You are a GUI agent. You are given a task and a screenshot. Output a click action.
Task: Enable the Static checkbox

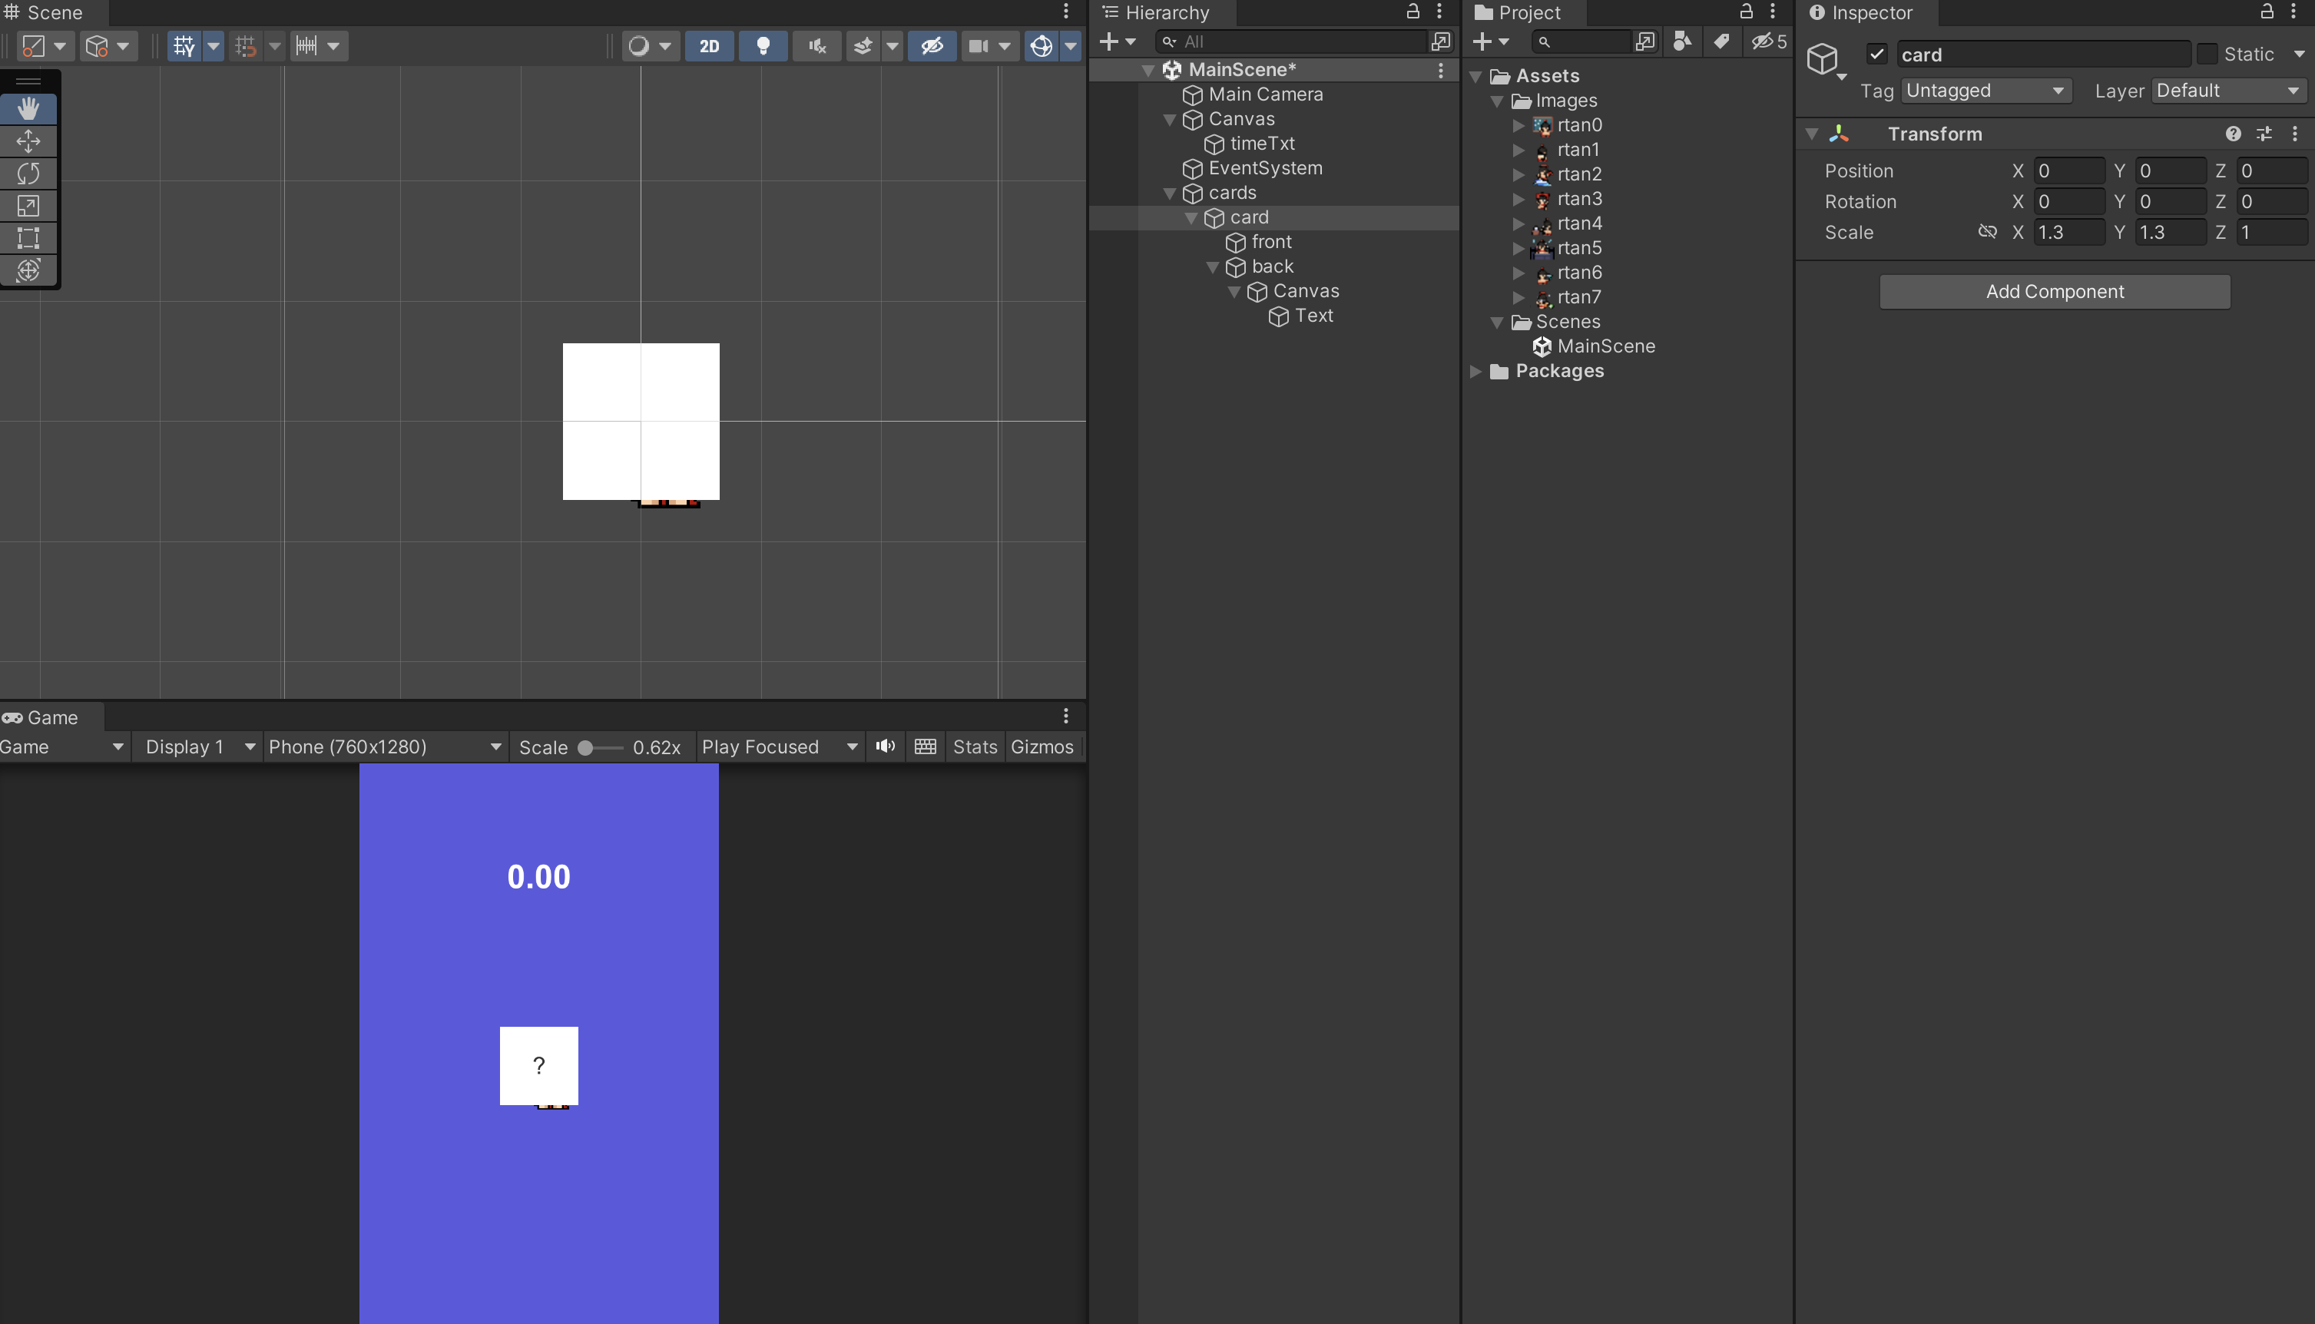(x=2207, y=55)
